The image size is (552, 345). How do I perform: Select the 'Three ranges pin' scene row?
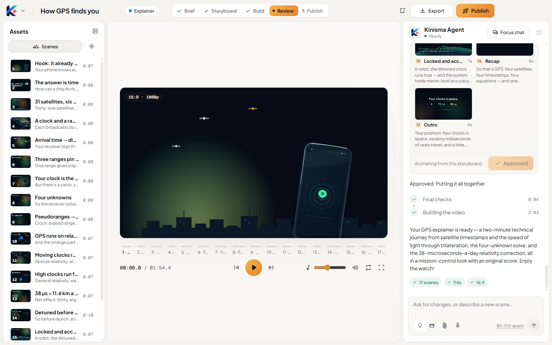[53, 162]
